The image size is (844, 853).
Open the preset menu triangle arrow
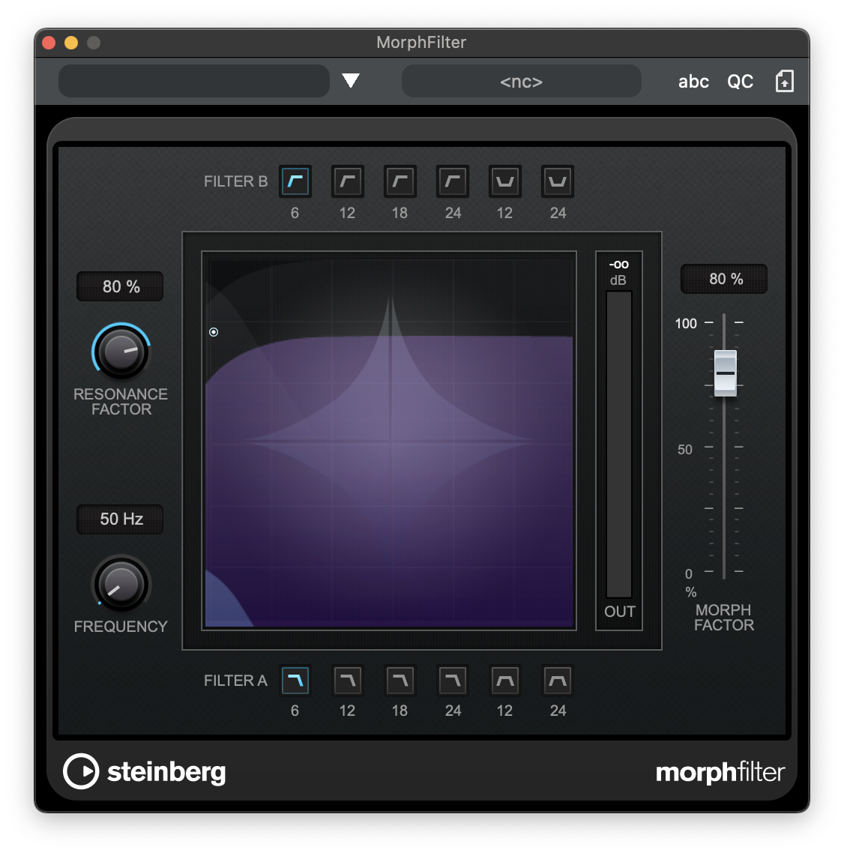click(x=351, y=81)
